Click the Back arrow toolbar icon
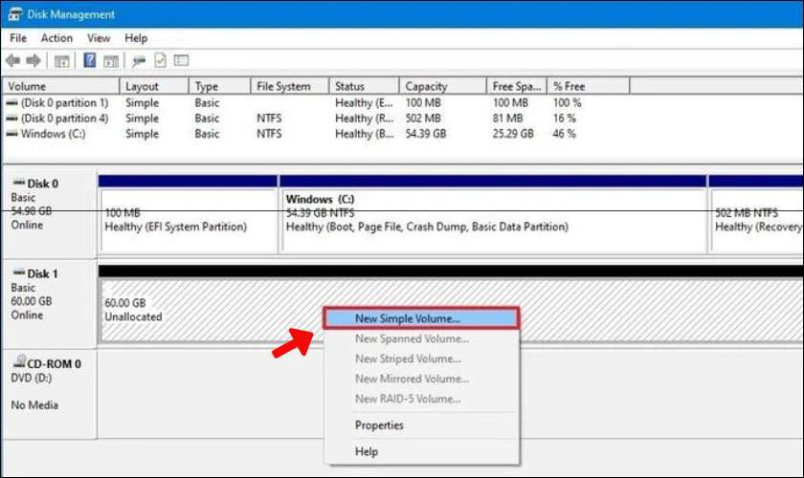Image resolution: width=804 pixels, height=478 pixels. pos(12,61)
